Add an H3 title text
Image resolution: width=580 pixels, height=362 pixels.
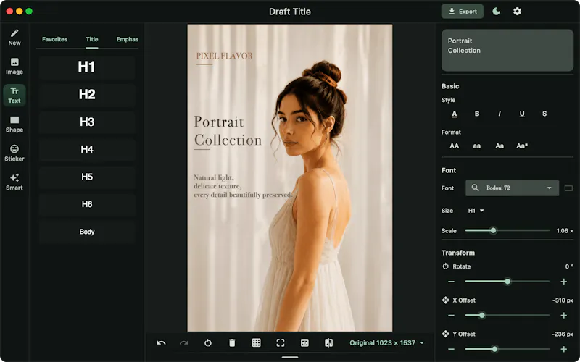pyautogui.click(x=87, y=122)
